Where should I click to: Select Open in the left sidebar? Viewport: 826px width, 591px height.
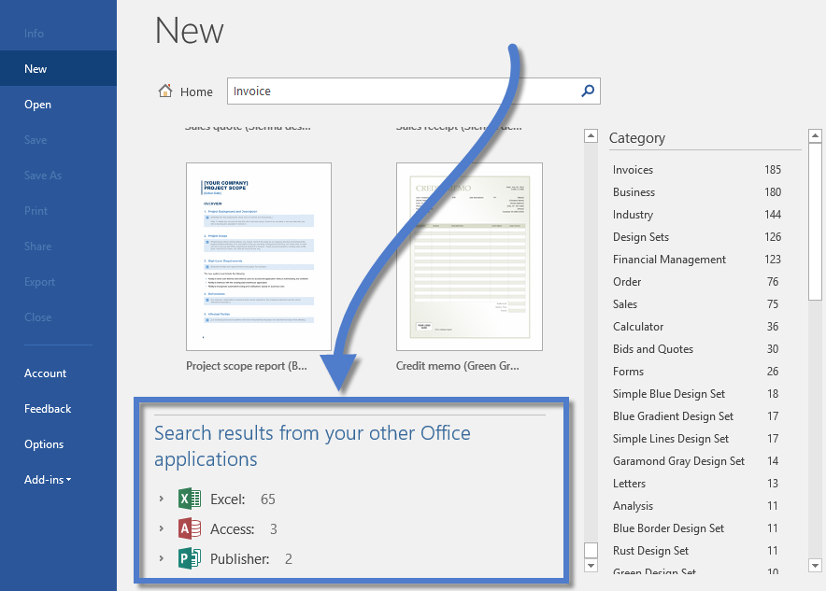[x=37, y=105]
